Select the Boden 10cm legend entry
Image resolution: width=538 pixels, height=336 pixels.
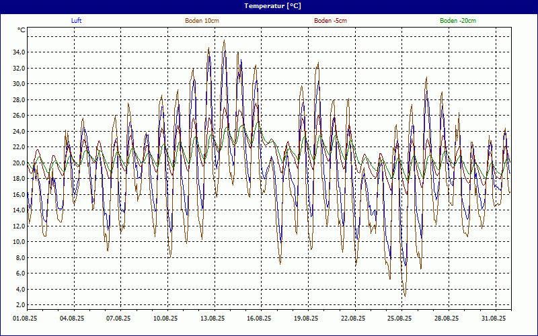click(x=202, y=21)
